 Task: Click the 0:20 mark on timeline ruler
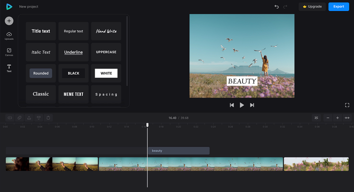click(178, 127)
